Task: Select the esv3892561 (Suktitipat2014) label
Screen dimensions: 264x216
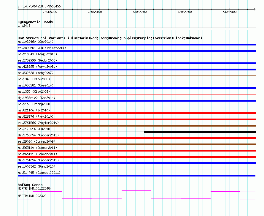Action: 42,48
